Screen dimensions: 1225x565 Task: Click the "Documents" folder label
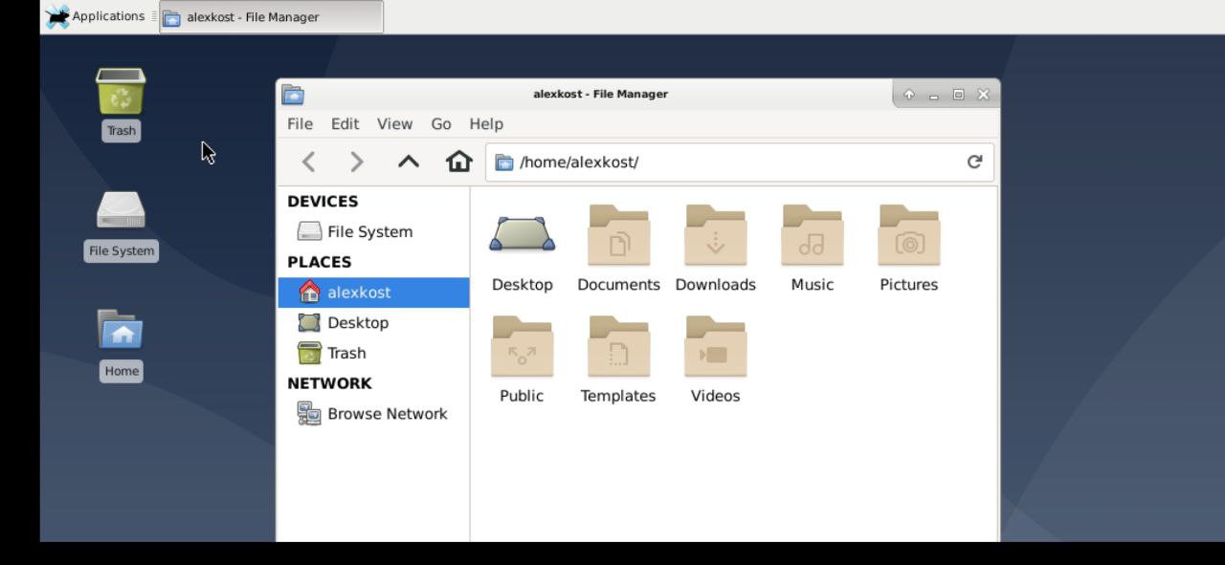pyautogui.click(x=619, y=285)
